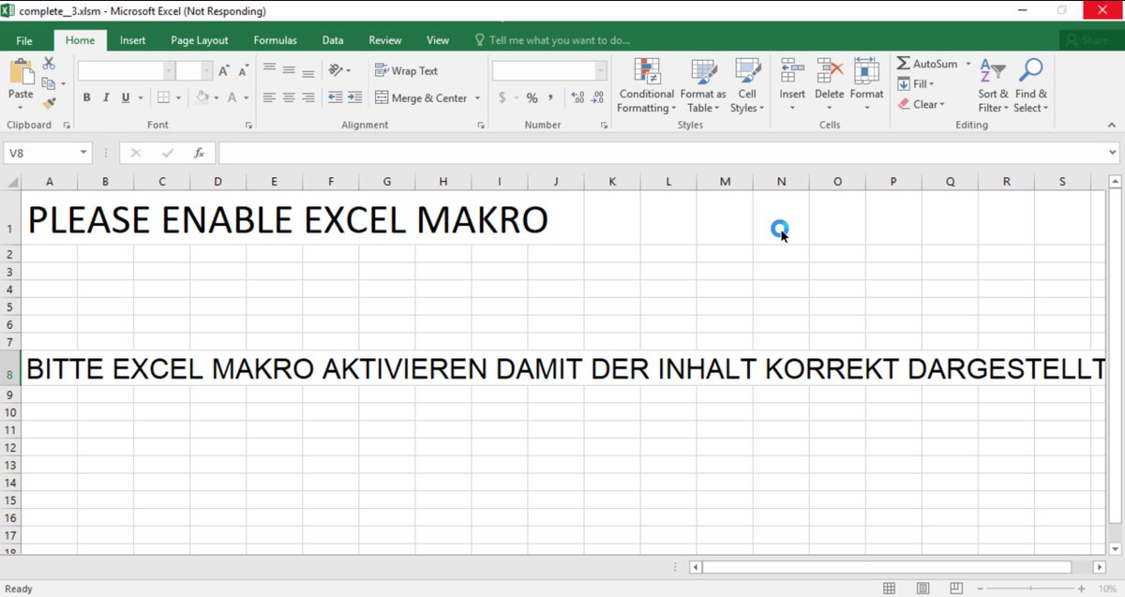This screenshot has width=1125, height=597.
Task: Click the Paste clipboard icon
Action: pyautogui.click(x=21, y=71)
